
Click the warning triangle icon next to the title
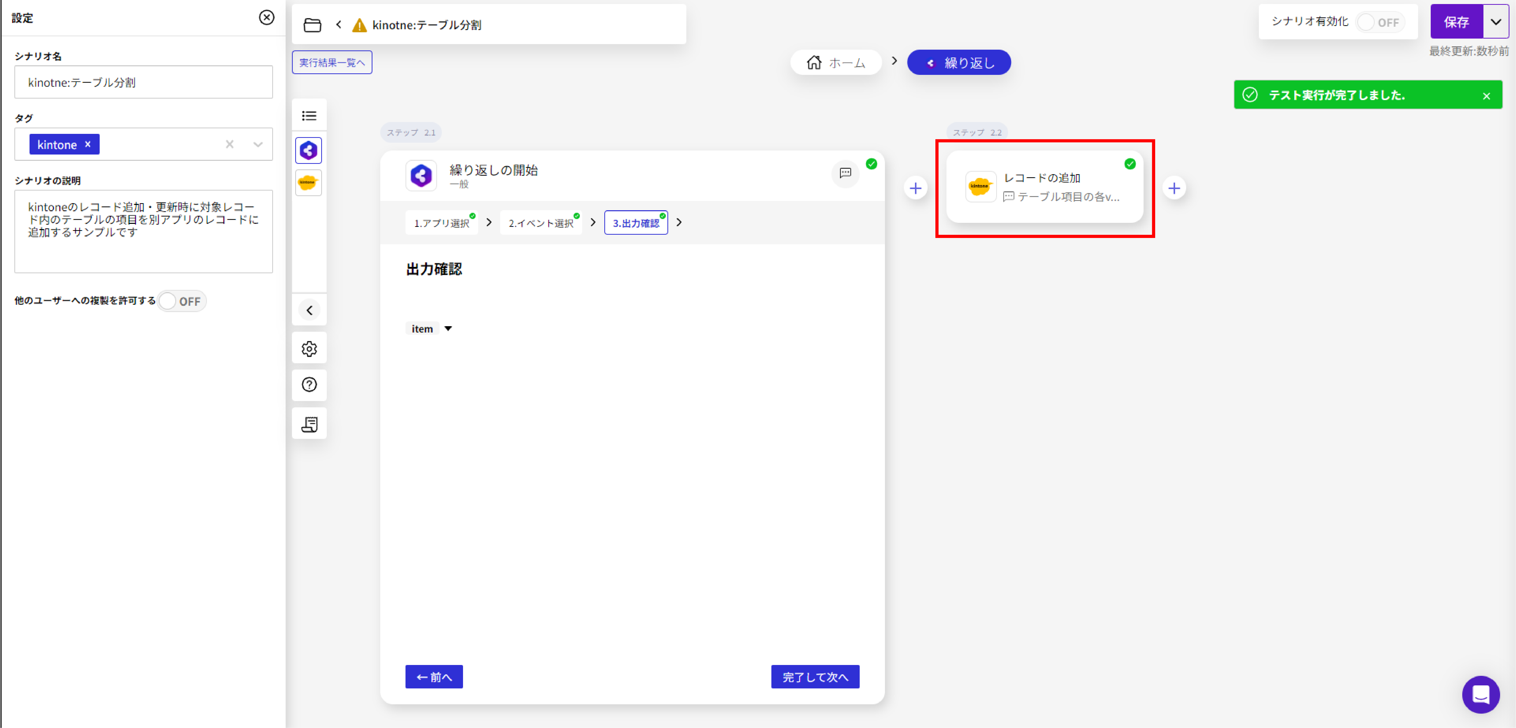tap(359, 25)
